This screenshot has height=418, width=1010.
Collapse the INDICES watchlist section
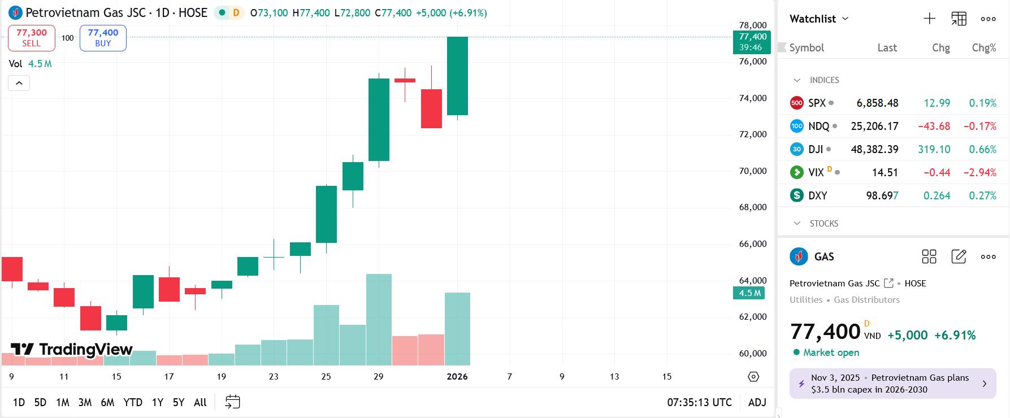(797, 80)
